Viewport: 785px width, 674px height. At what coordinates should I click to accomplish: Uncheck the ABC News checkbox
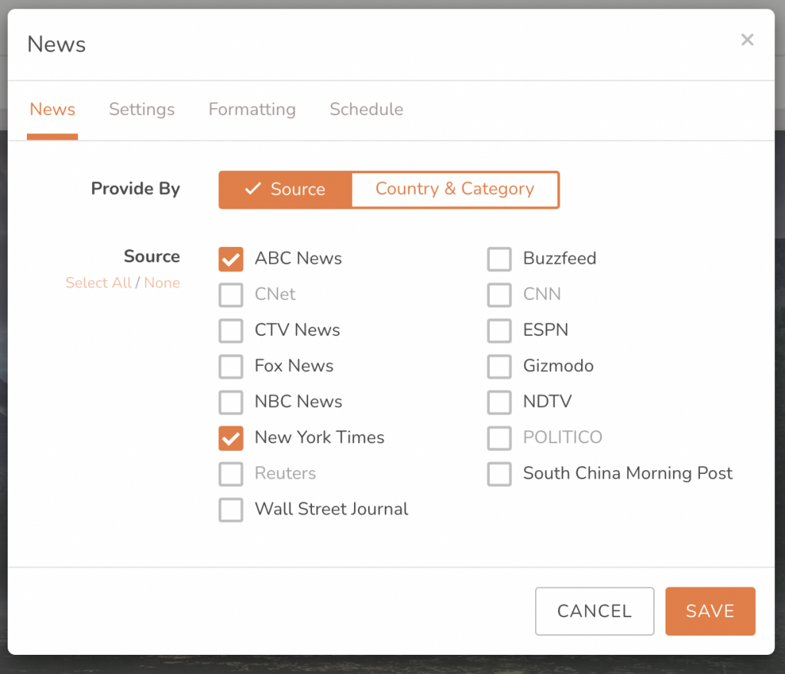point(231,259)
